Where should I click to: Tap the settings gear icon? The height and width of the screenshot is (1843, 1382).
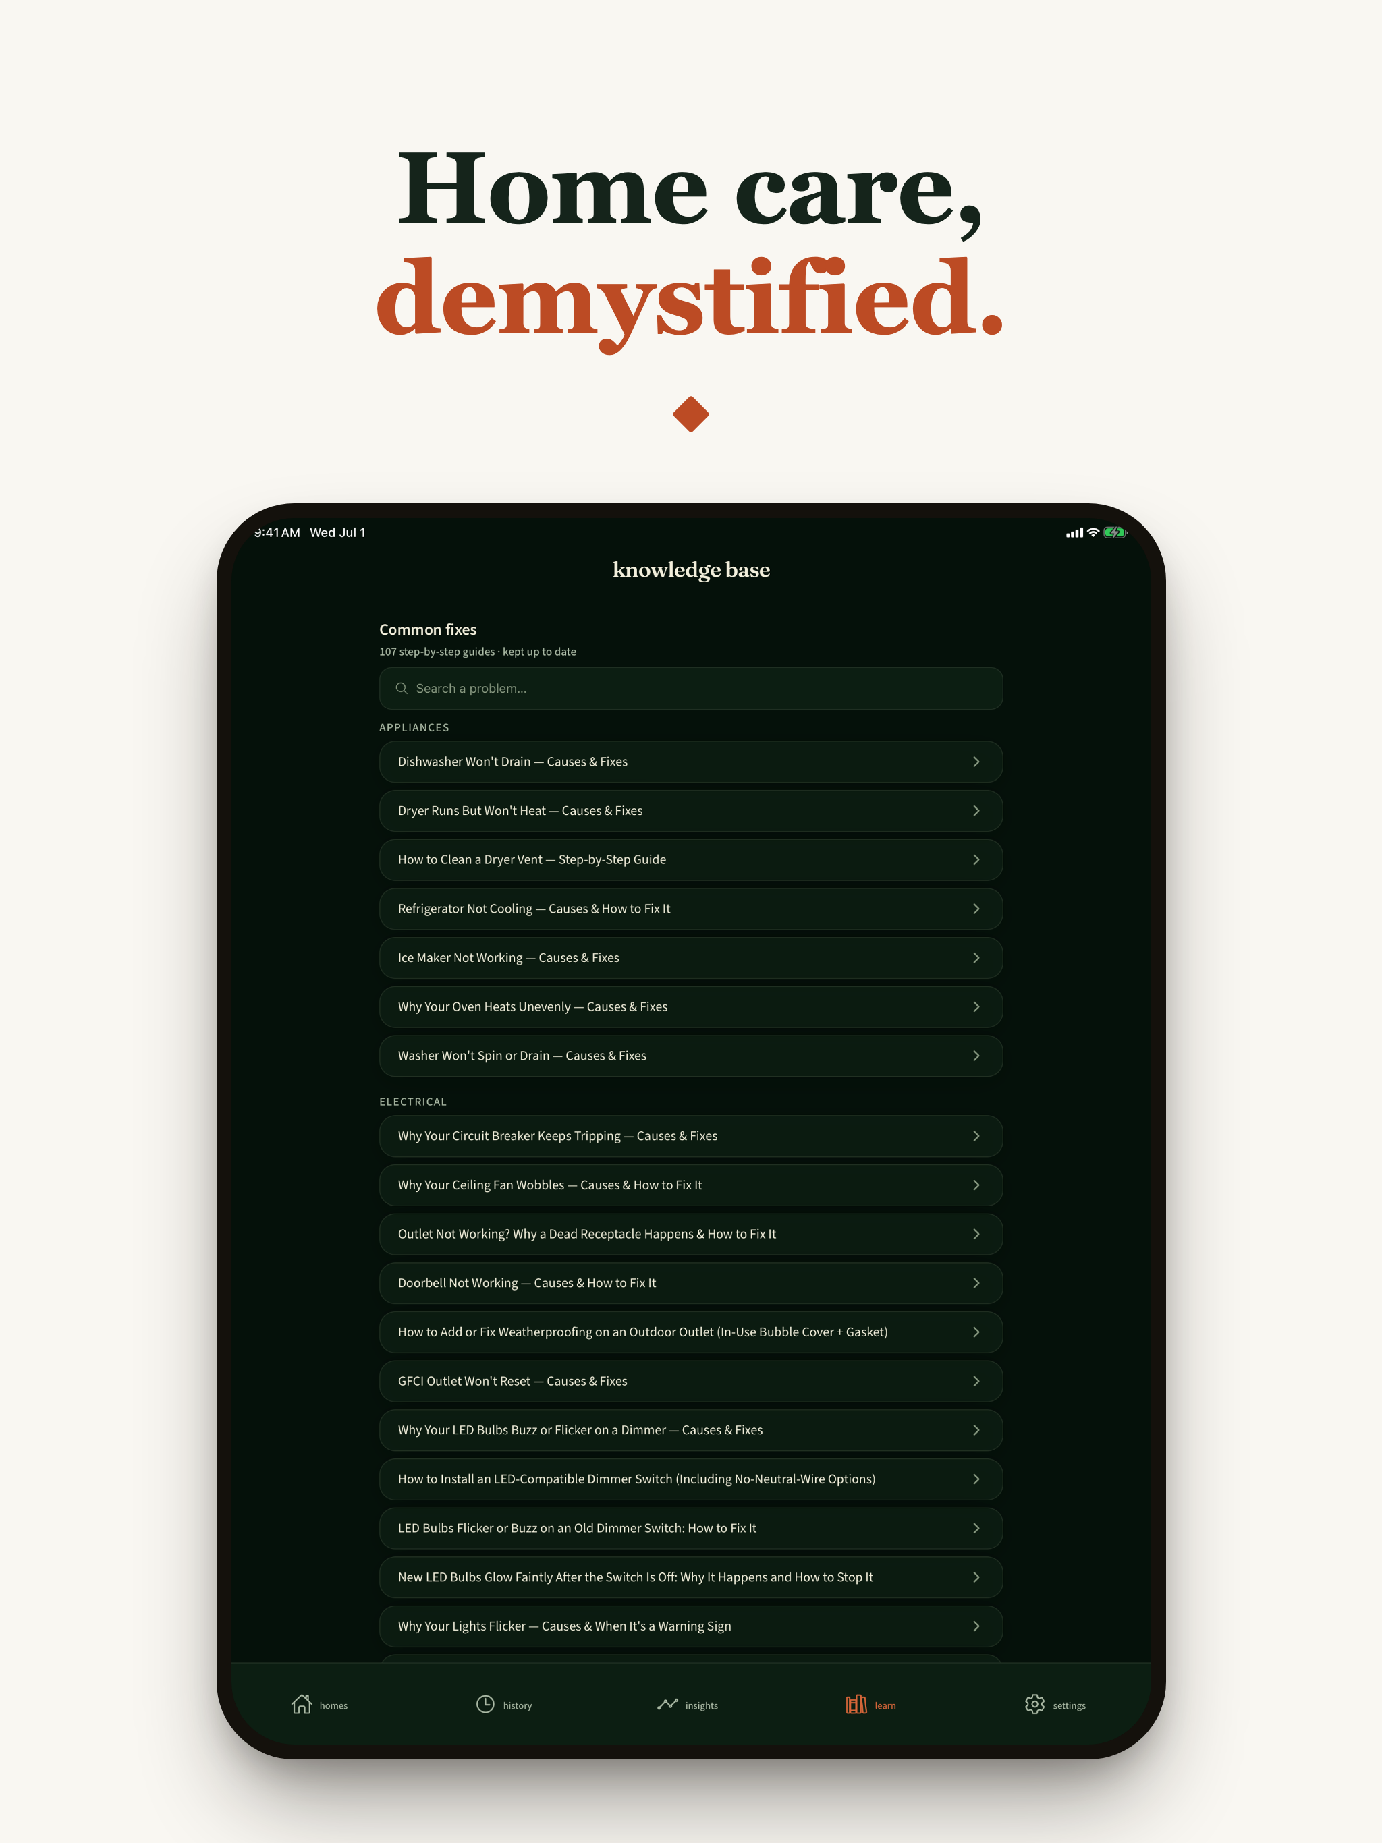(x=1034, y=1704)
